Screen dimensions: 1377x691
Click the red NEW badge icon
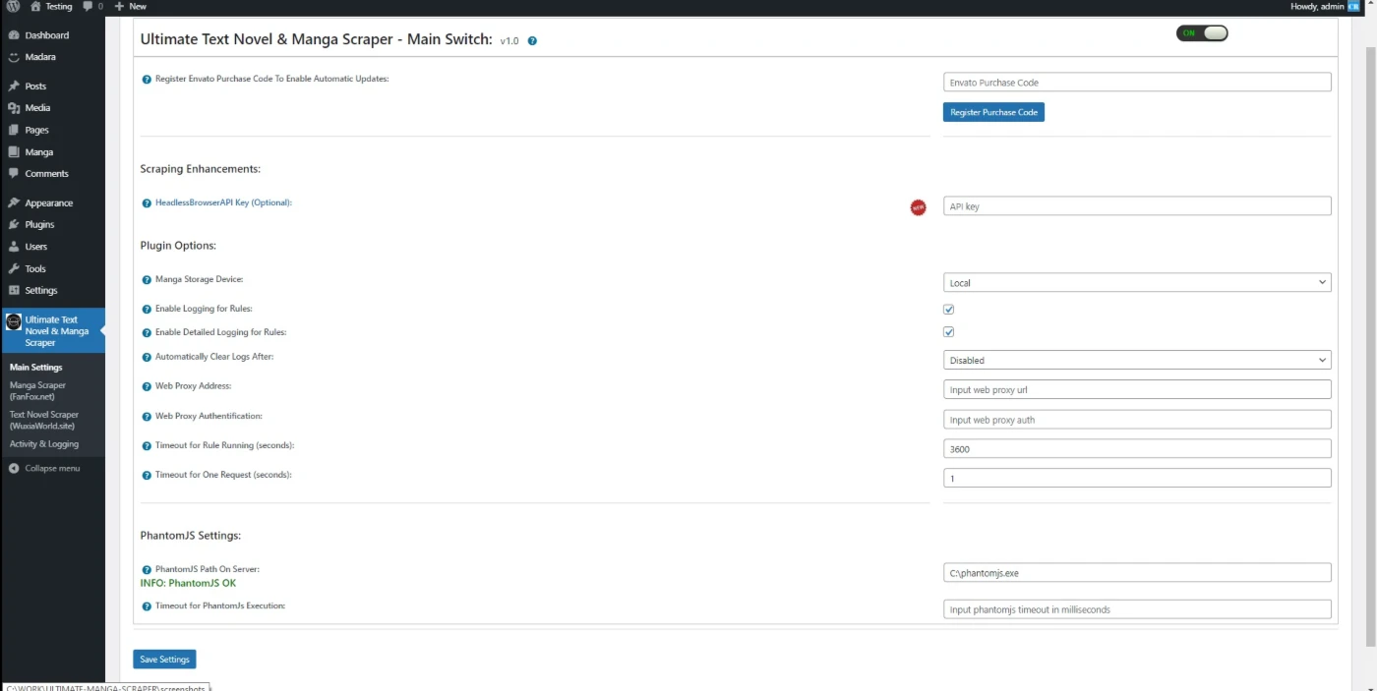click(x=918, y=207)
